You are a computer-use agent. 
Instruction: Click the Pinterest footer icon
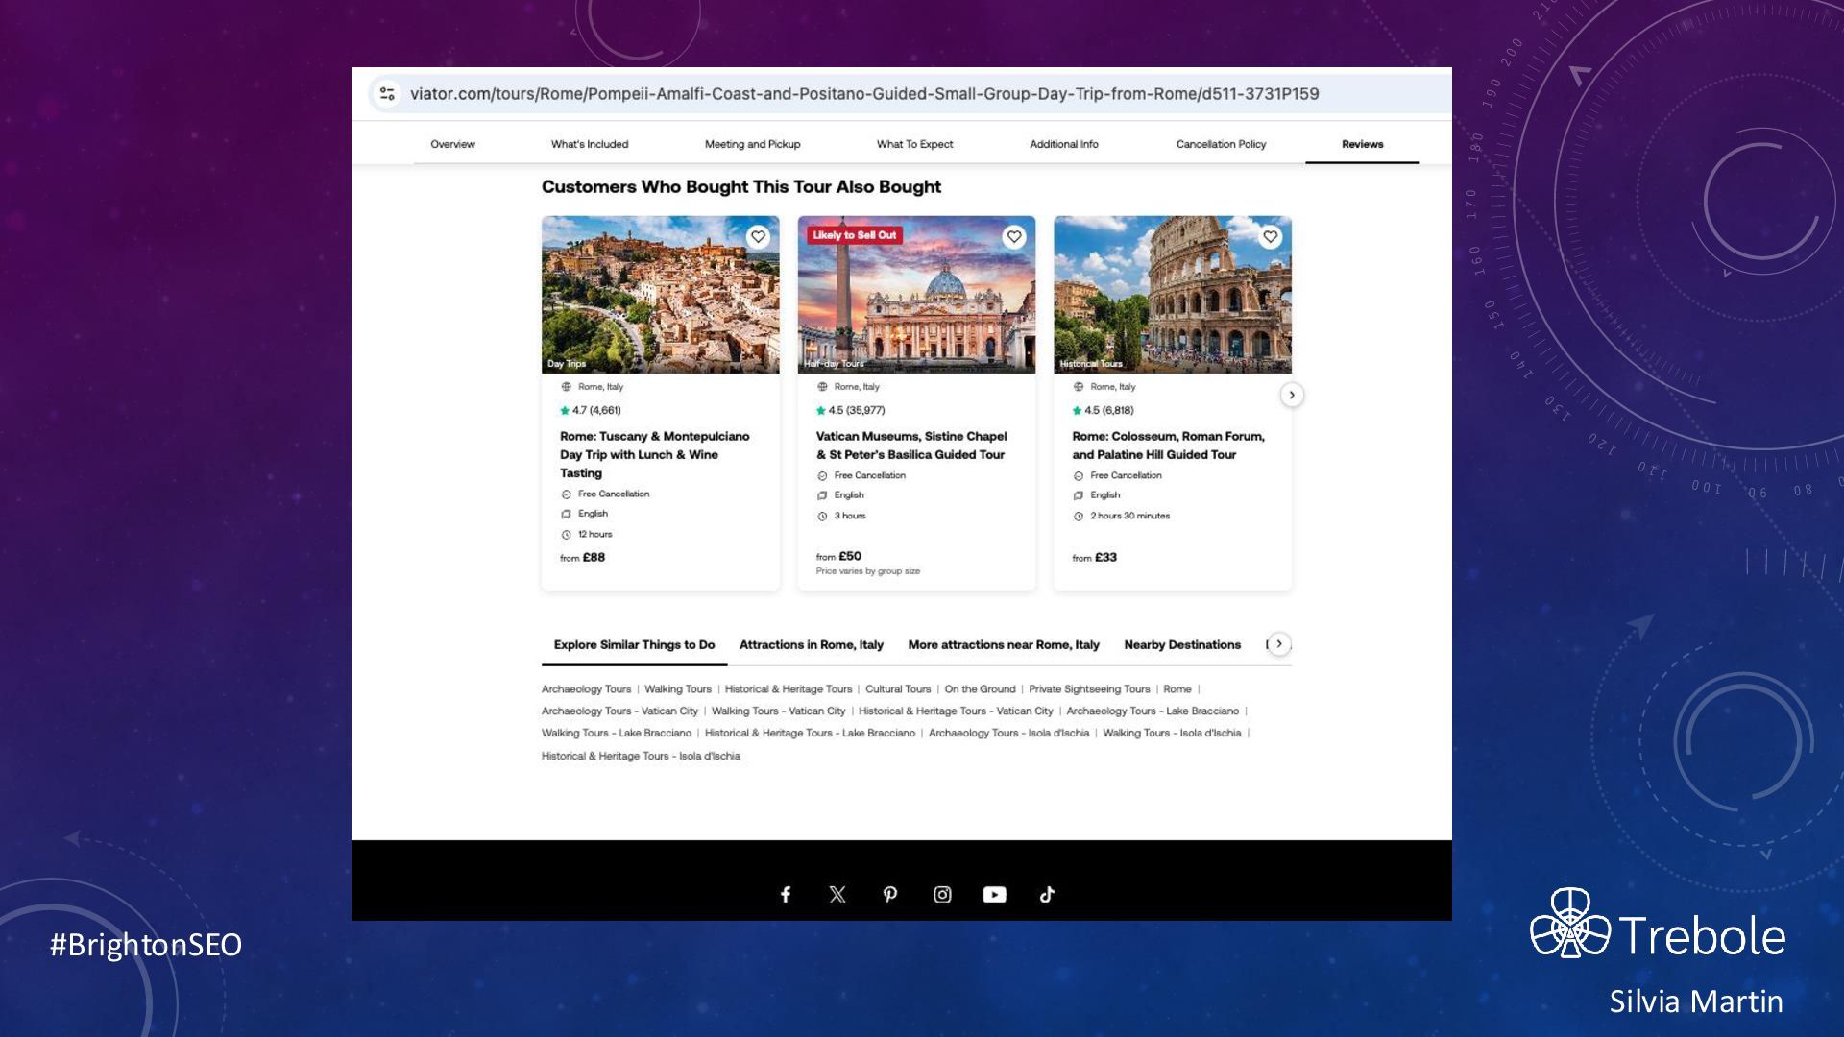point(890,894)
